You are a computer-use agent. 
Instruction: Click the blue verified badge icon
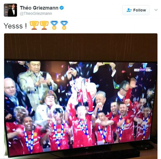click(62, 8)
